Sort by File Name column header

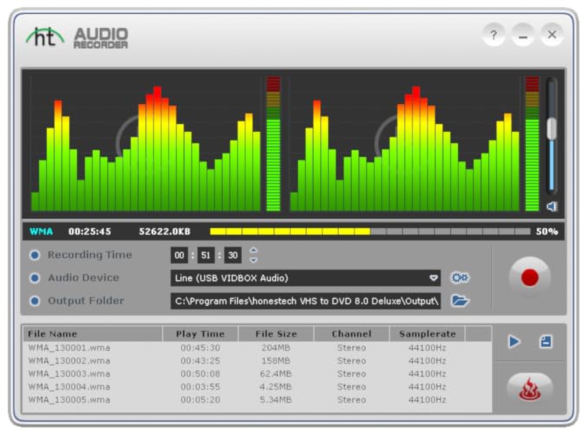93,334
